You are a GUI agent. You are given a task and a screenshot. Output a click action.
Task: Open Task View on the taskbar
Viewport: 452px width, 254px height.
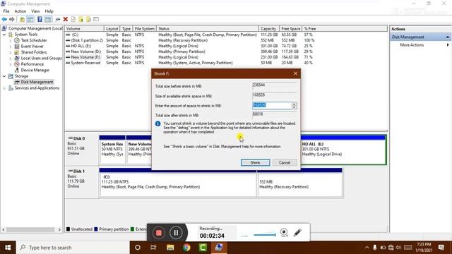pyautogui.click(x=153, y=248)
